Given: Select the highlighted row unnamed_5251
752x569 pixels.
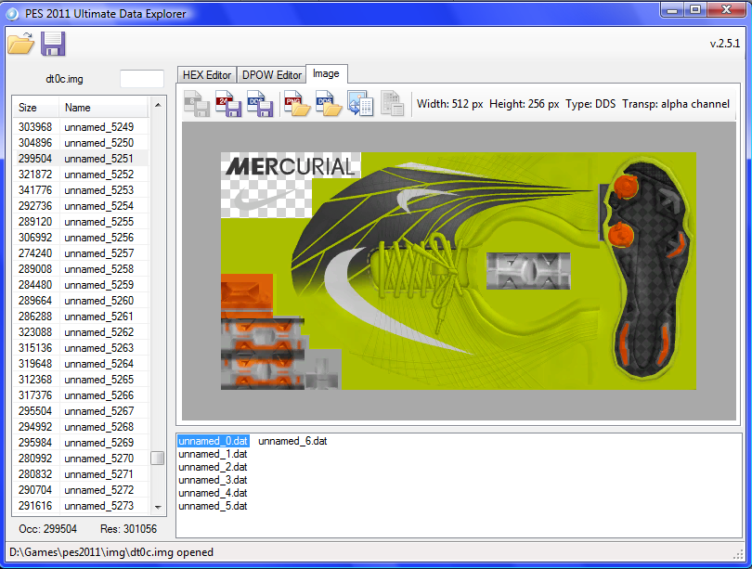Looking at the screenshot, I should [81, 159].
